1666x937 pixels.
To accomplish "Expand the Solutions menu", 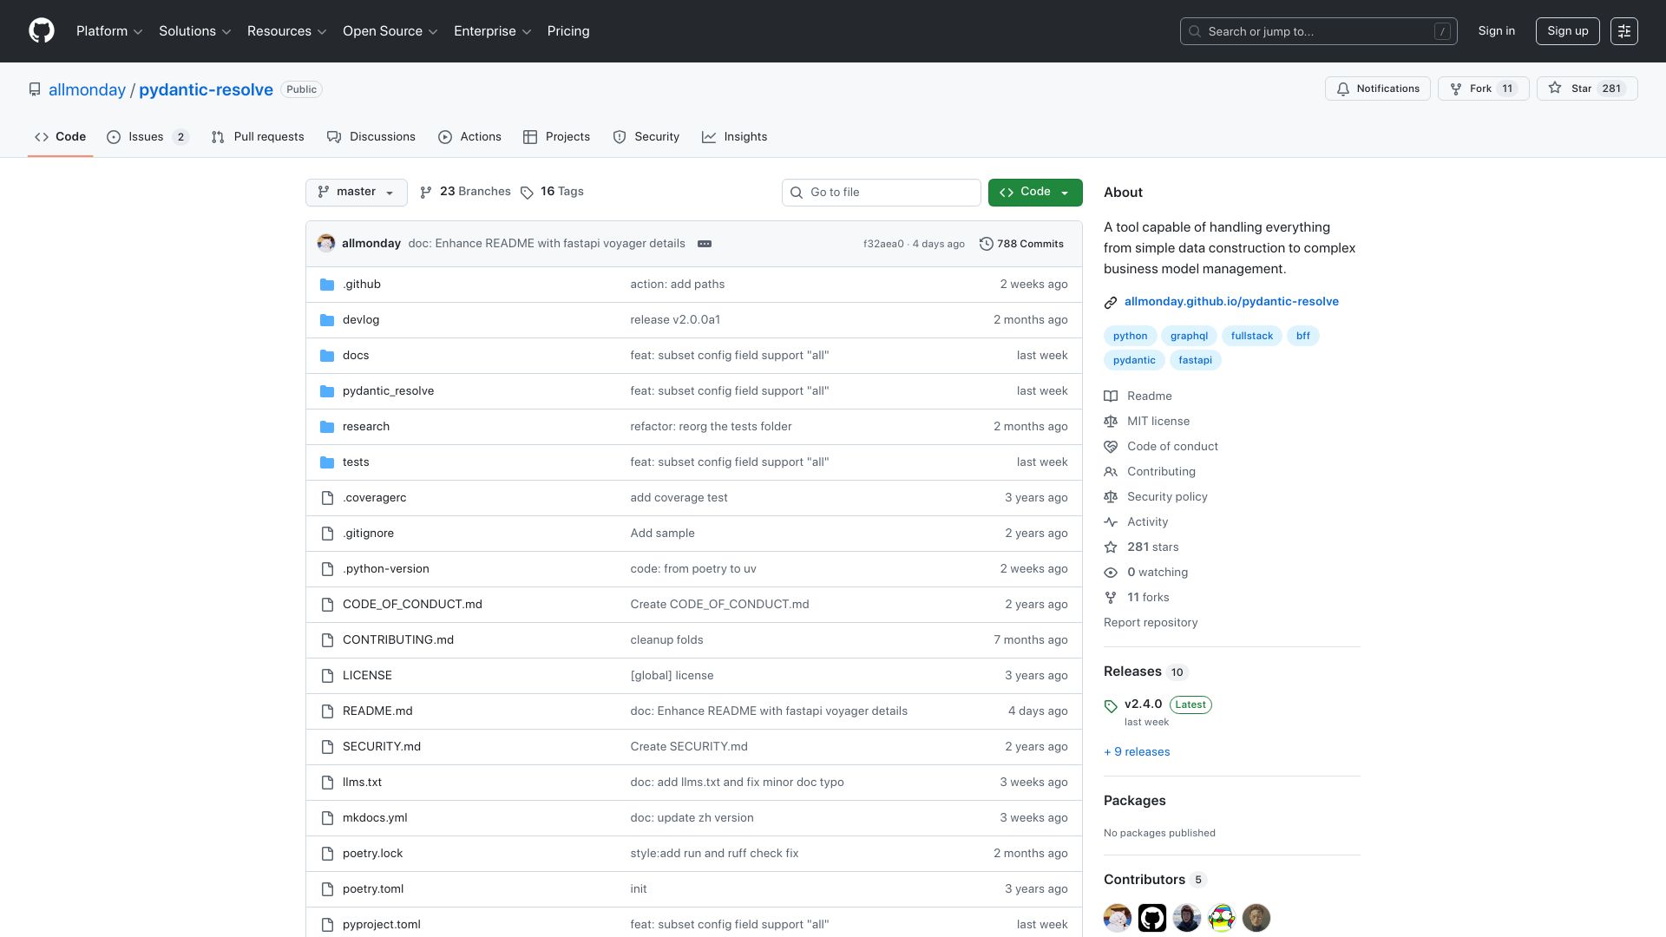I will (x=195, y=31).
